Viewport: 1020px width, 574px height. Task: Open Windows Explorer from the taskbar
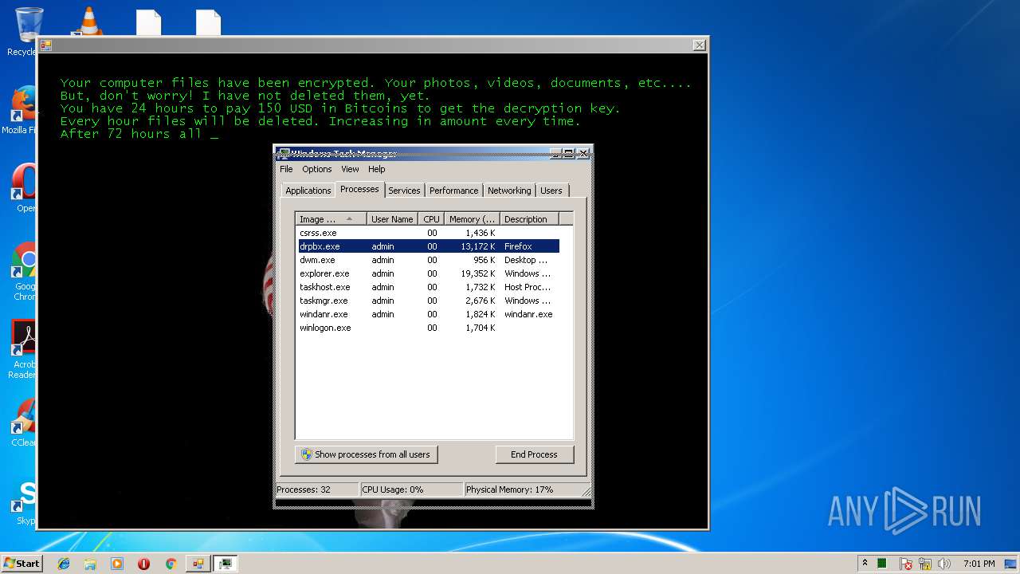pos(90,564)
